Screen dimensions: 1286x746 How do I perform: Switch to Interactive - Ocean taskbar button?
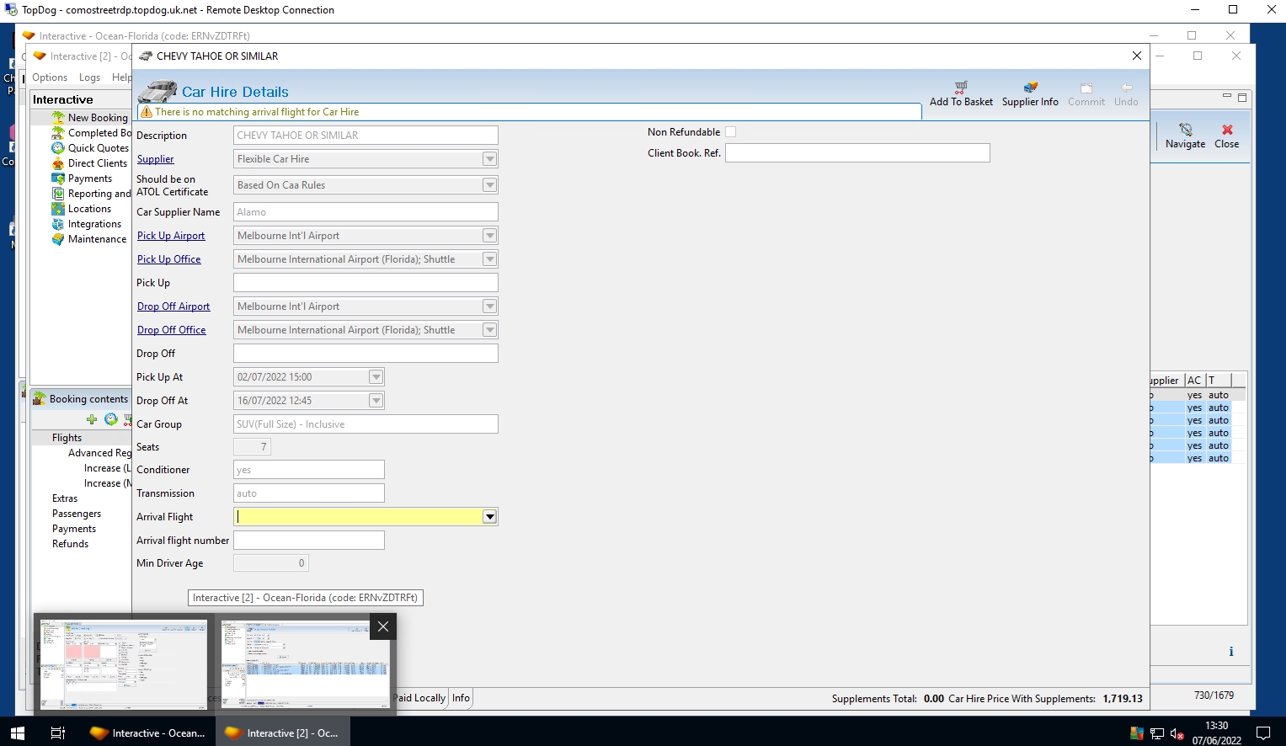[x=147, y=733]
